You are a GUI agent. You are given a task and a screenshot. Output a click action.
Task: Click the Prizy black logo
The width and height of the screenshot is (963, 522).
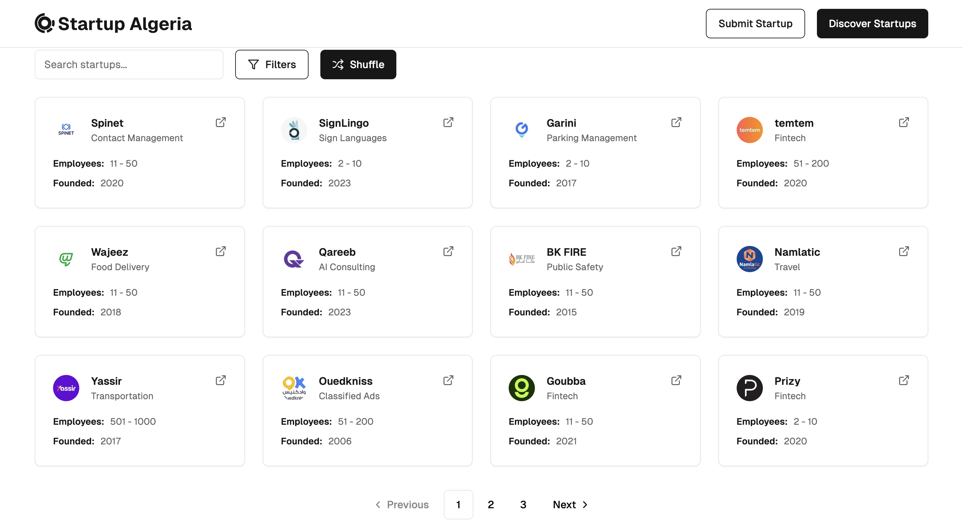coord(749,388)
